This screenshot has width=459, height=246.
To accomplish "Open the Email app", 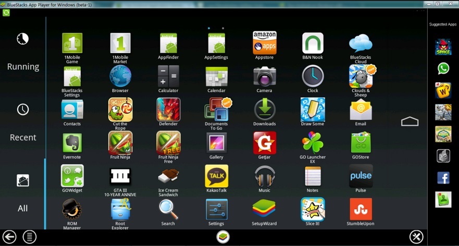I will point(361,110).
